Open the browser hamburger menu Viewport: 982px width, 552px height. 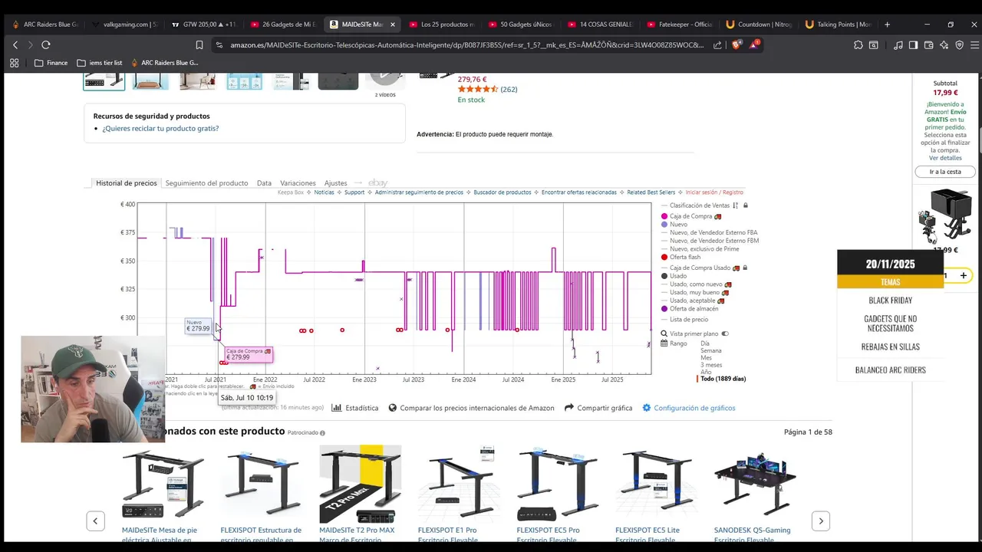click(x=974, y=45)
